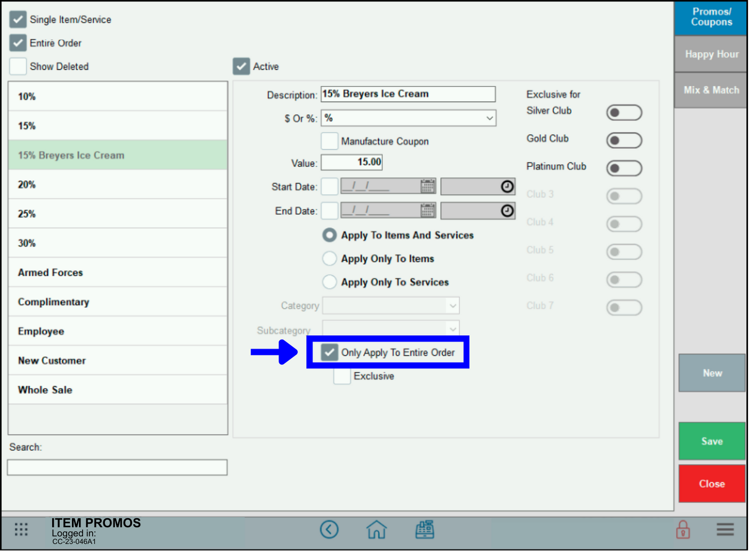Edit the Description text field

(x=408, y=94)
